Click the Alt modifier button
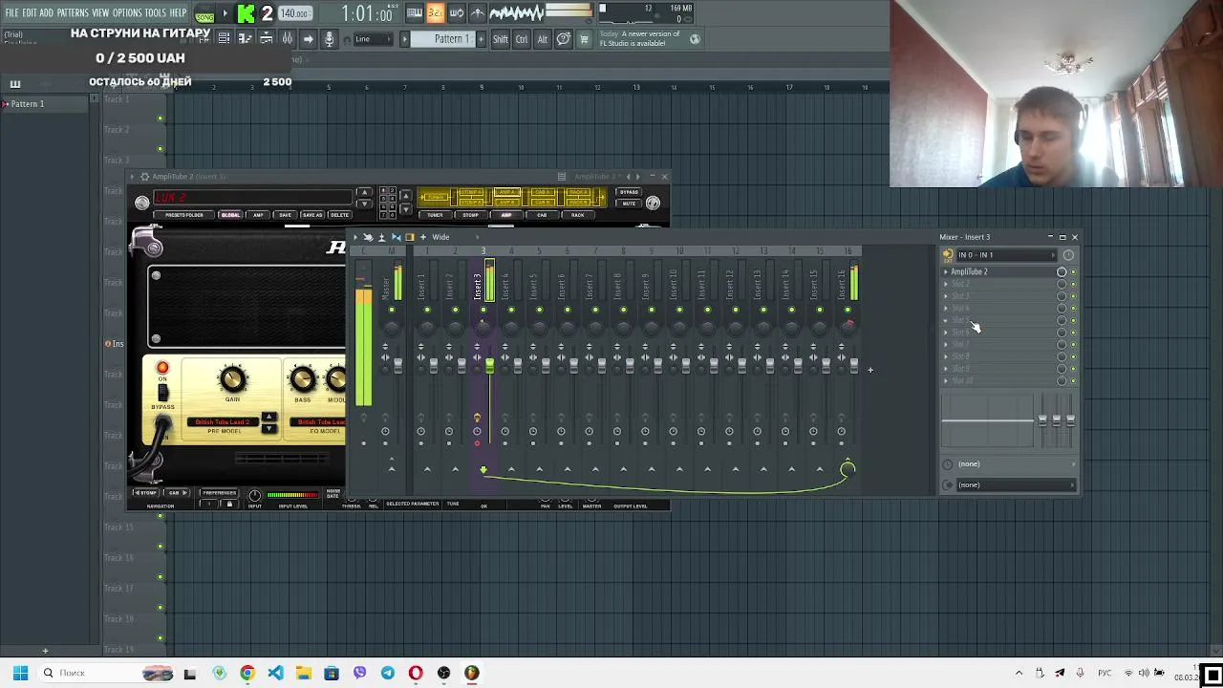Viewport: 1223px width, 688px height. click(542, 39)
